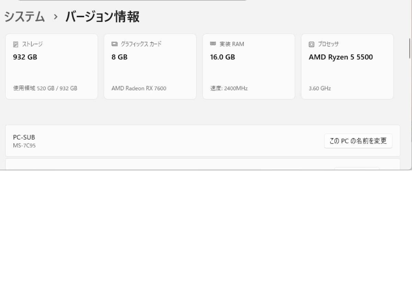Click the プロセッサ chip icon
The height and width of the screenshot is (283, 412).
coord(311,44)
